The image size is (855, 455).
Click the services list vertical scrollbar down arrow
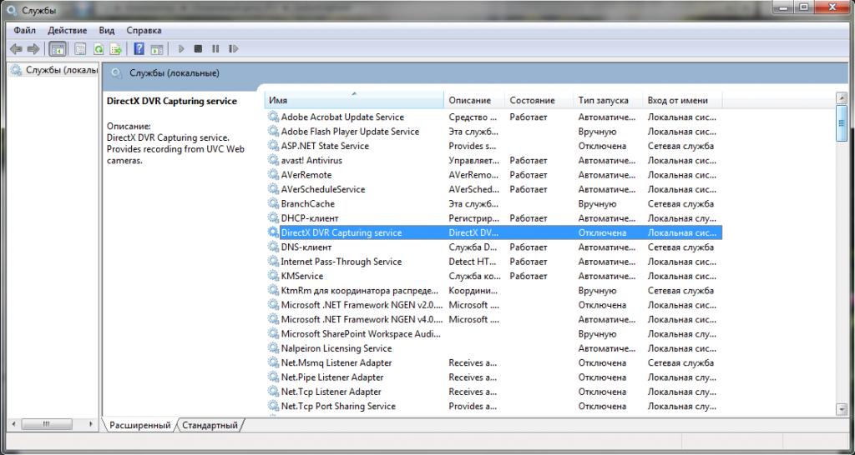pos(842,408)
